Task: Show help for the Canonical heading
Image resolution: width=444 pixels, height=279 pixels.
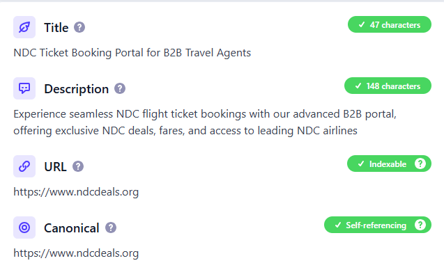Action: click(x=111, y=228)
